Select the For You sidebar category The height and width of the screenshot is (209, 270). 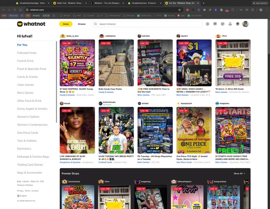coord(22,45)
